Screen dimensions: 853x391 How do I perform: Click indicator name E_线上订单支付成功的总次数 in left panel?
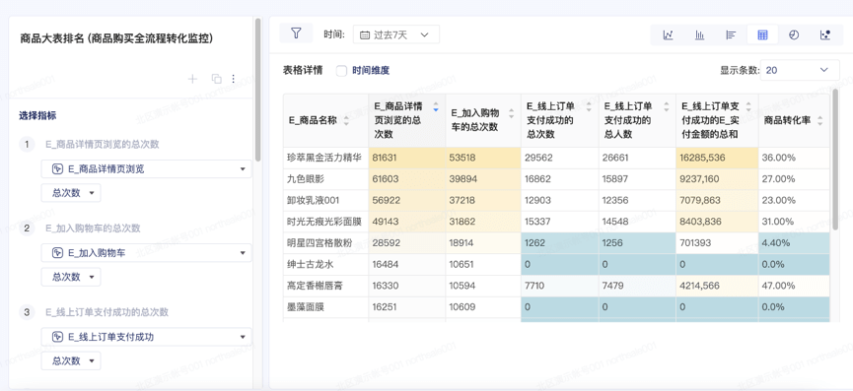107,312
